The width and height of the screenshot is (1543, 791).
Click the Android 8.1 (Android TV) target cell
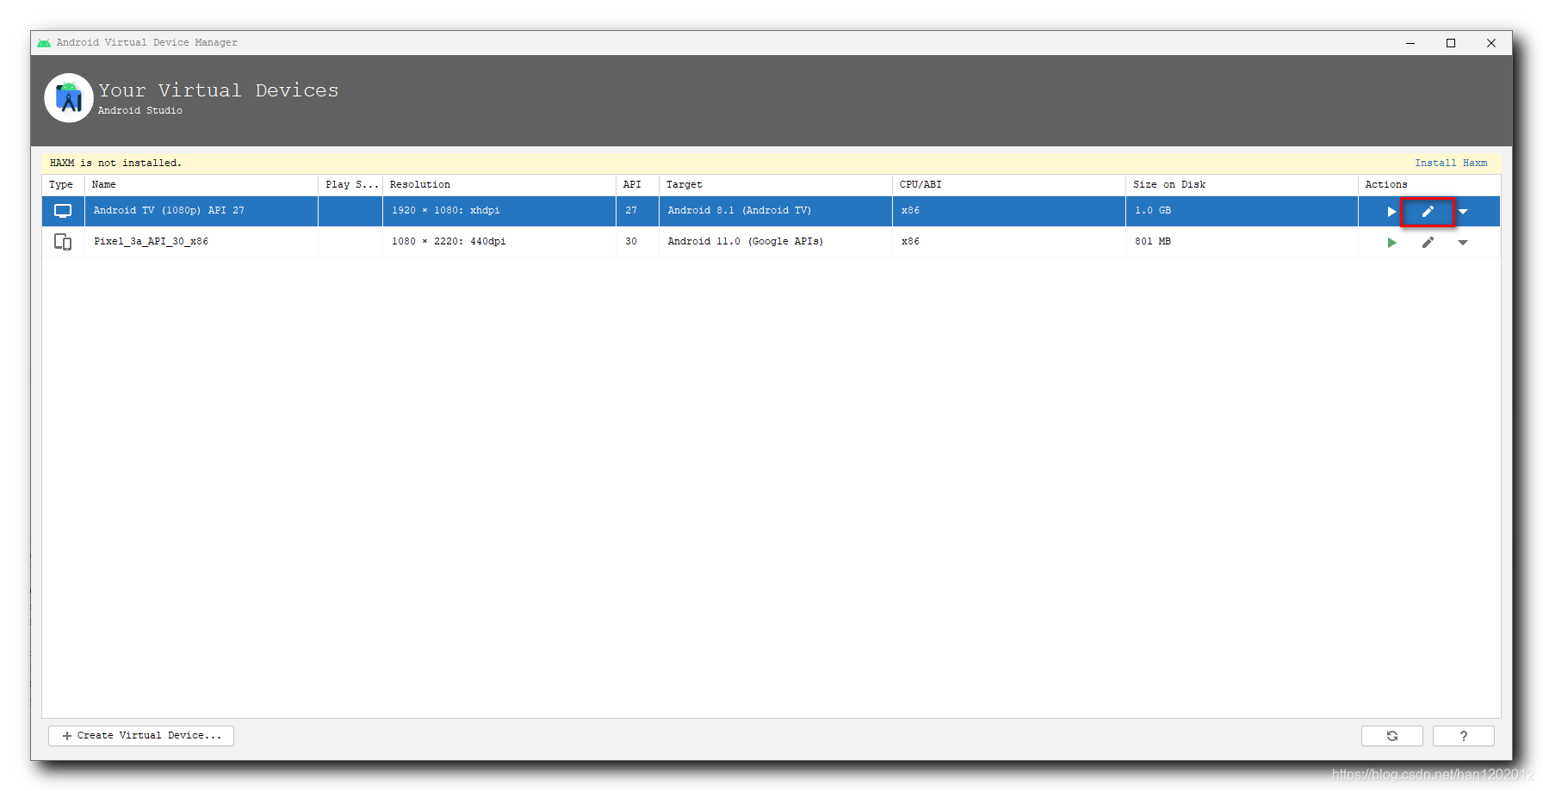pos(776,211)
